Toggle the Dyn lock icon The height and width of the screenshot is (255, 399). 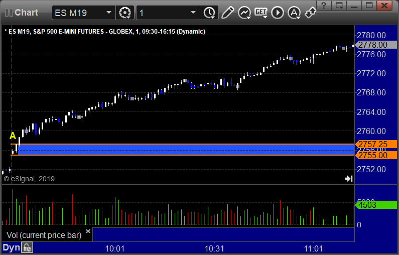click(x=27, y=247)
